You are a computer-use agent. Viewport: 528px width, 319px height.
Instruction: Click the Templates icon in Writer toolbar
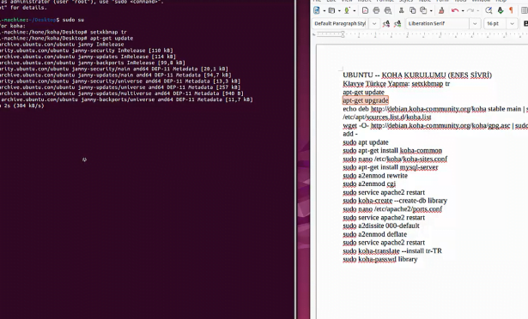coord(331,11)
